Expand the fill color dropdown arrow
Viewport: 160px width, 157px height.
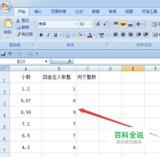84,35
